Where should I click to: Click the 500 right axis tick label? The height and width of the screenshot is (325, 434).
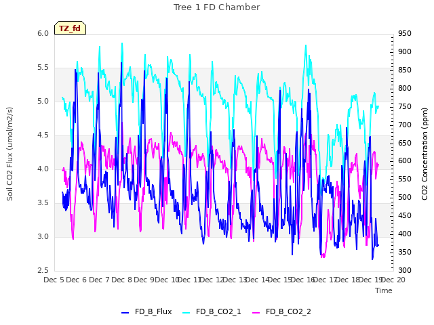(405, 197)
